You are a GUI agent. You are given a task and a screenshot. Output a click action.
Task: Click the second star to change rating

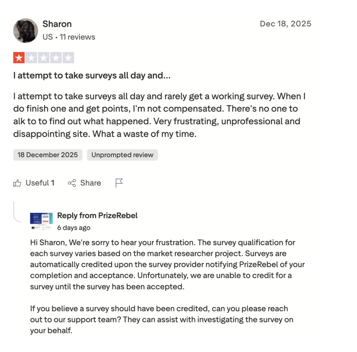[31, 57]
